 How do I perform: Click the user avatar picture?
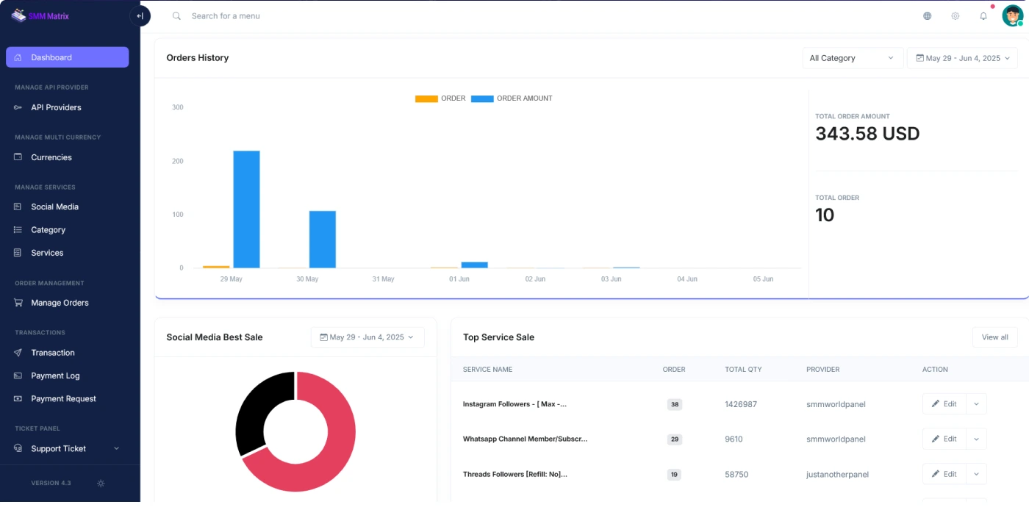(1012, 16)
